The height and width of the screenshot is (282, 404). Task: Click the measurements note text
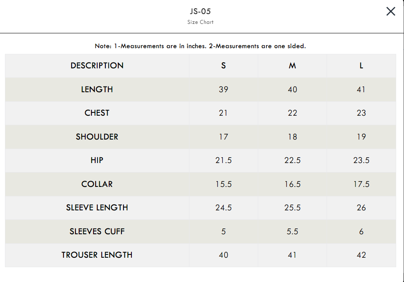201,46
